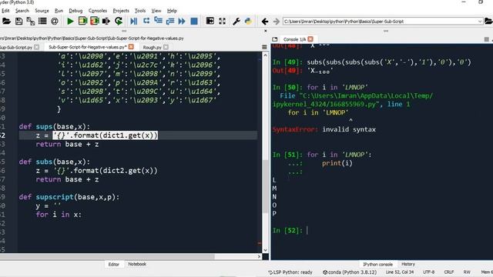This screenshot has height=277, width=493.
Task: Run selection or current line icon
Action: (x=106, y=21)
